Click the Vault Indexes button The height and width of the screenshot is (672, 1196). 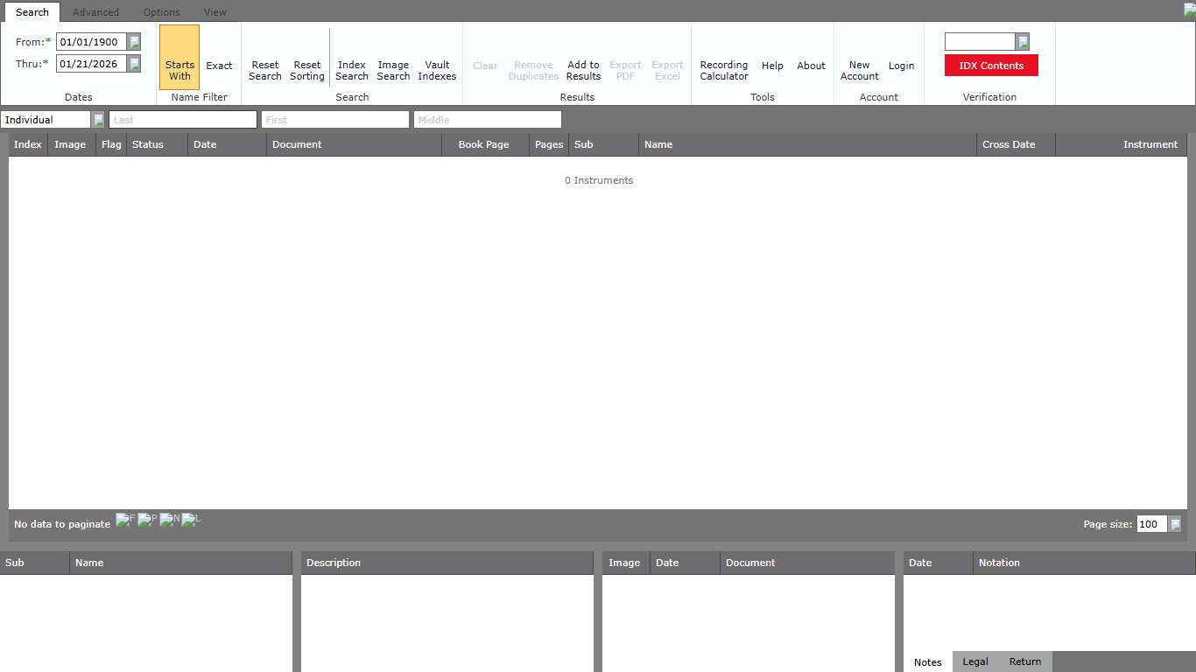(x=437, y=71)
